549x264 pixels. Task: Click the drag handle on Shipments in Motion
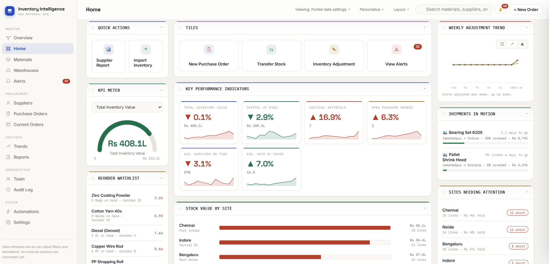pos(444,114)
